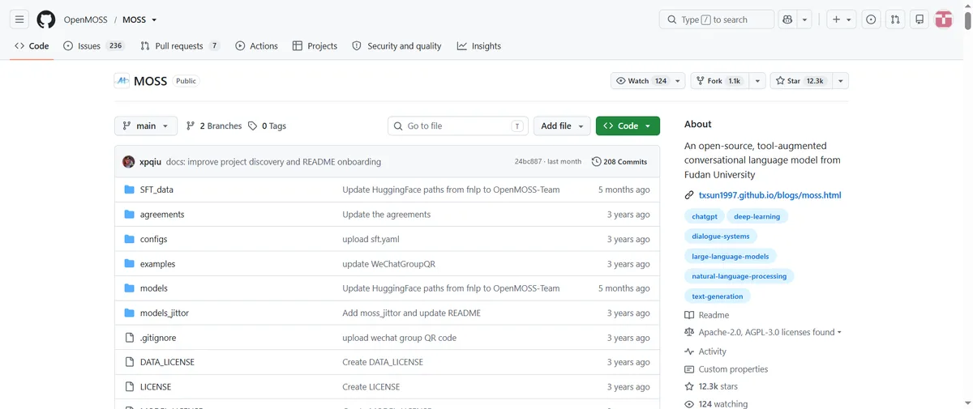This screenshot has width=973, height=409.
Task: Open the hamburger navigation menu
Action: (x=19, y=19)
